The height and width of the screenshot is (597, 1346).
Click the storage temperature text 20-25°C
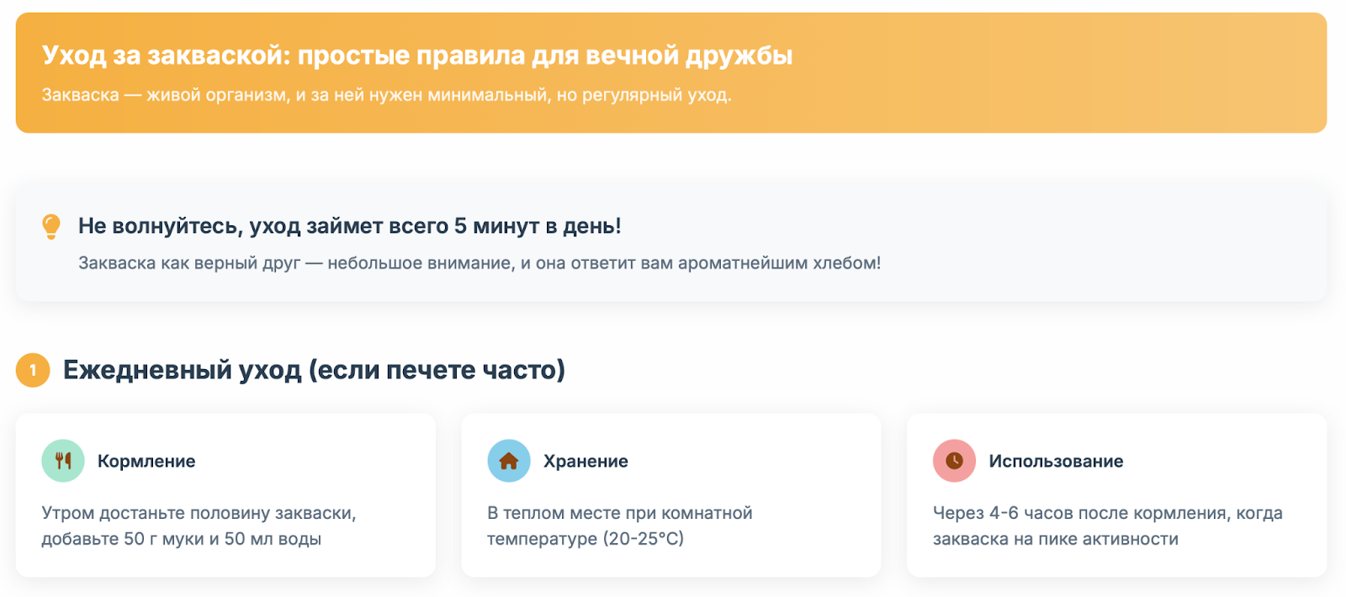(x=620, y=526)
